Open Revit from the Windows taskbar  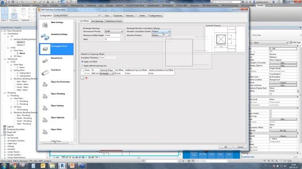tap(62, 166)
